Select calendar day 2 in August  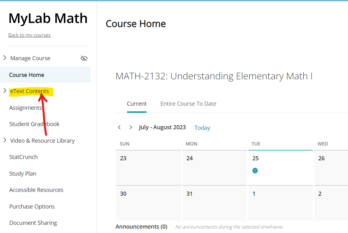pyautogui.click(x=331, y=203)
